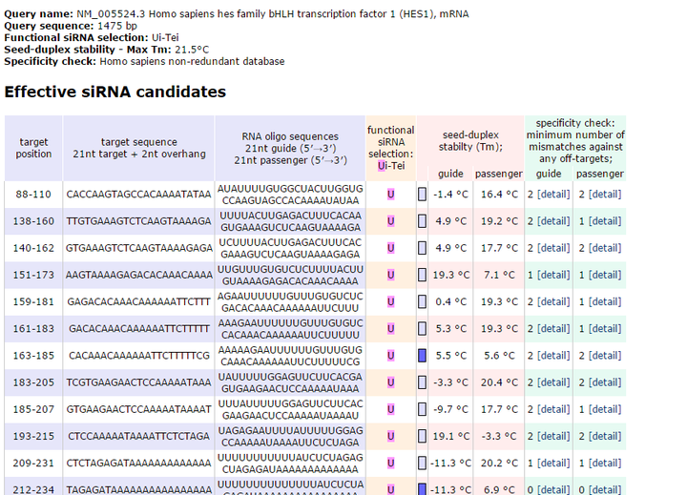
Task: Click the dark blue Tm bar in row 163-185
Action: (422, 356)
